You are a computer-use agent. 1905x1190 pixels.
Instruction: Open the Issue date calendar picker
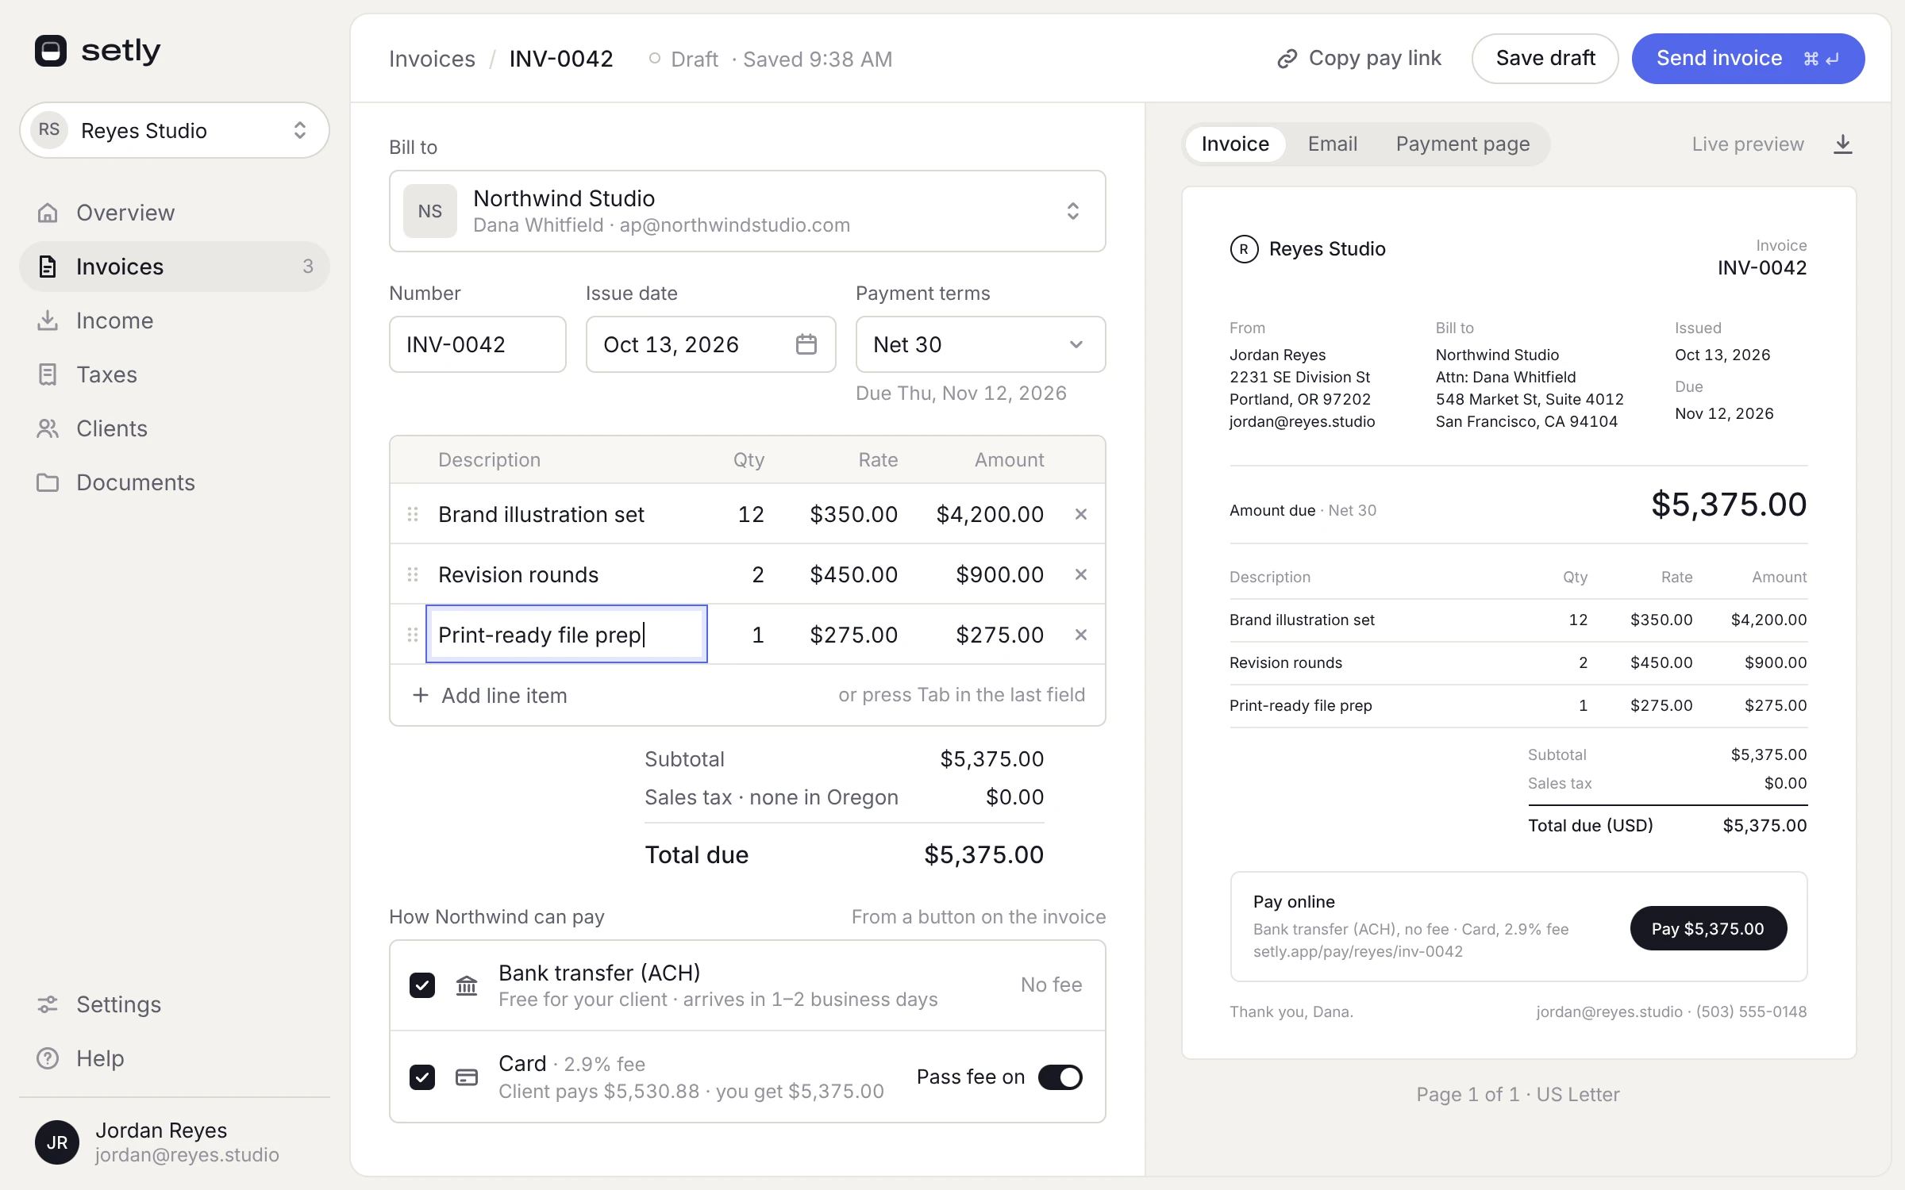pos(806,344)
